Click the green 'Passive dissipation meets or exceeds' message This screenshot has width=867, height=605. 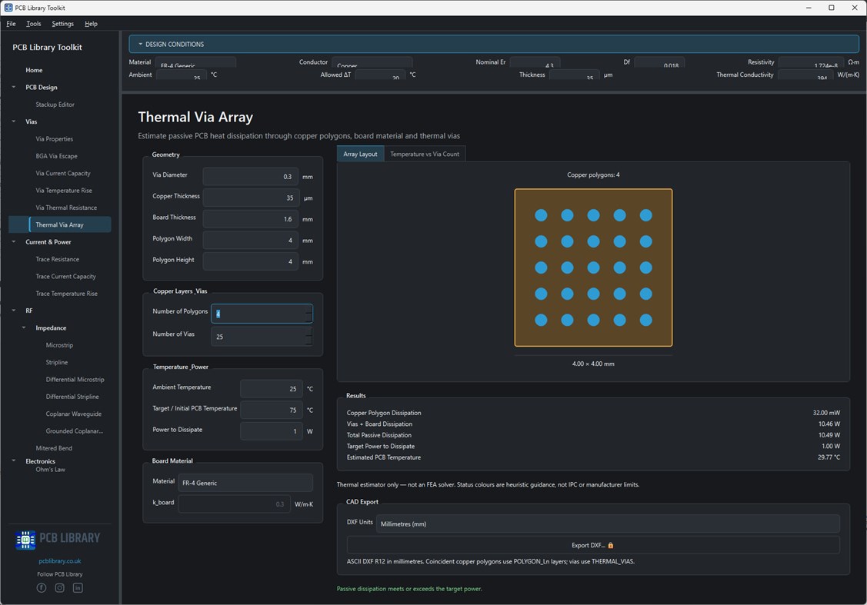click(x=409, y=588)
